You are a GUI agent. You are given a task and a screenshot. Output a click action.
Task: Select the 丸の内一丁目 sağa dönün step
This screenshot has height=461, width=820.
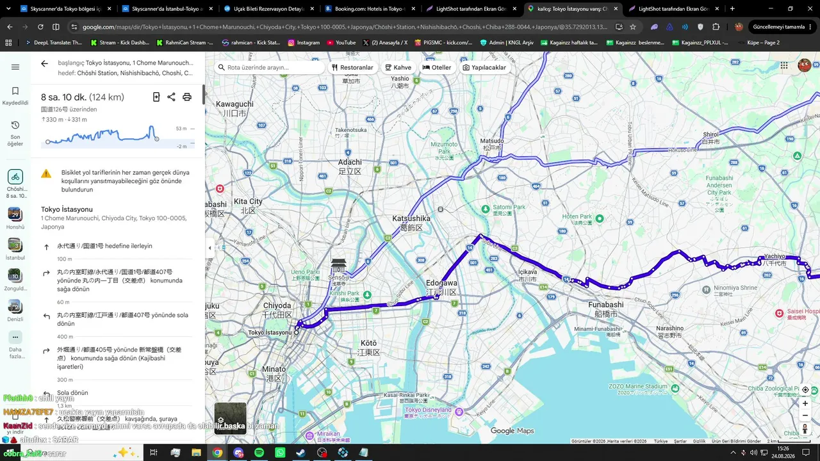[x=117, y=280]
